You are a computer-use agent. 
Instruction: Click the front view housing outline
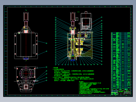[x=26, y=46]
